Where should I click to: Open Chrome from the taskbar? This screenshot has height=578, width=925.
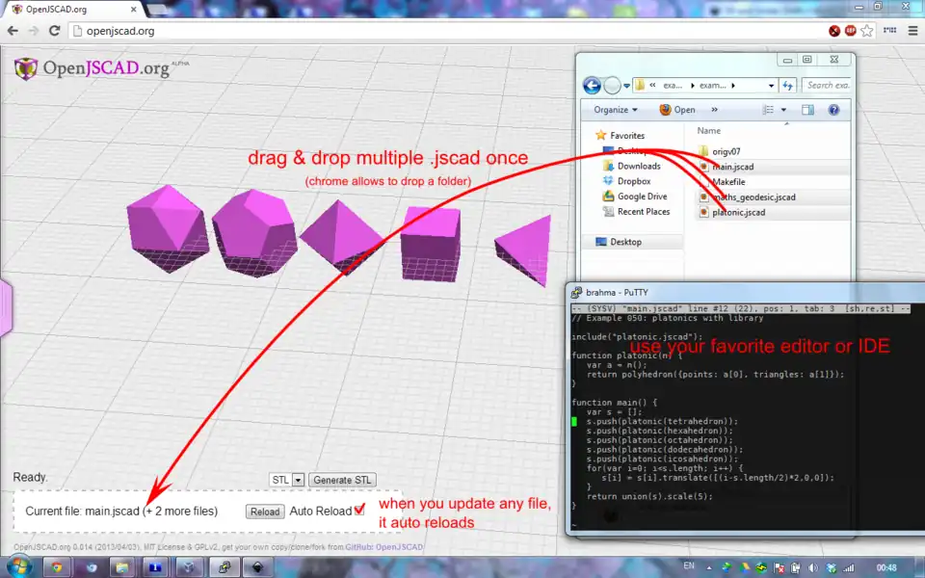tap(57, 566)
